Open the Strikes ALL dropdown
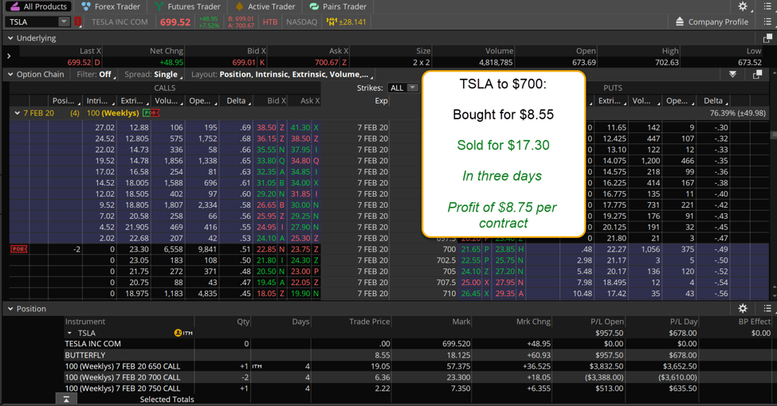777x406 pixels. 403,88
